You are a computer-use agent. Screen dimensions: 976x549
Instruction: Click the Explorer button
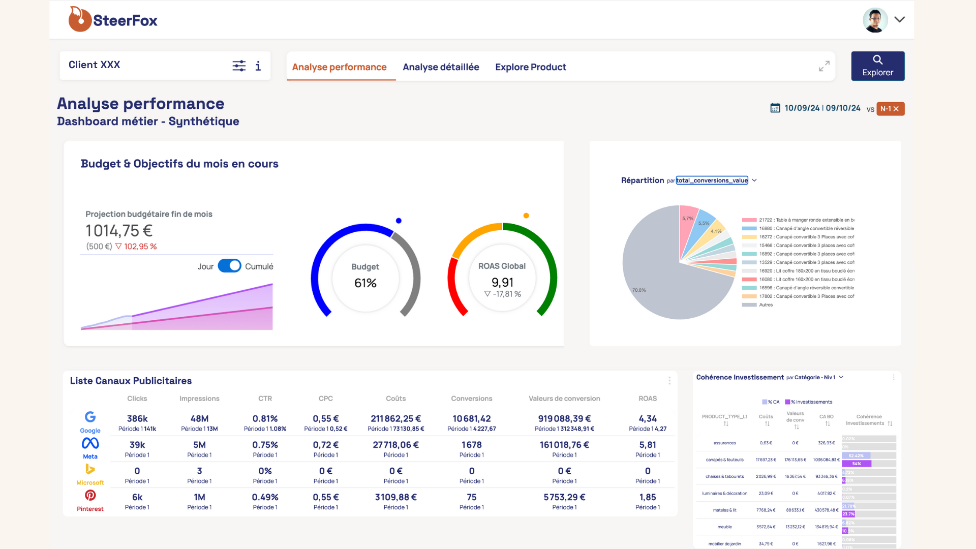[877, 66]
